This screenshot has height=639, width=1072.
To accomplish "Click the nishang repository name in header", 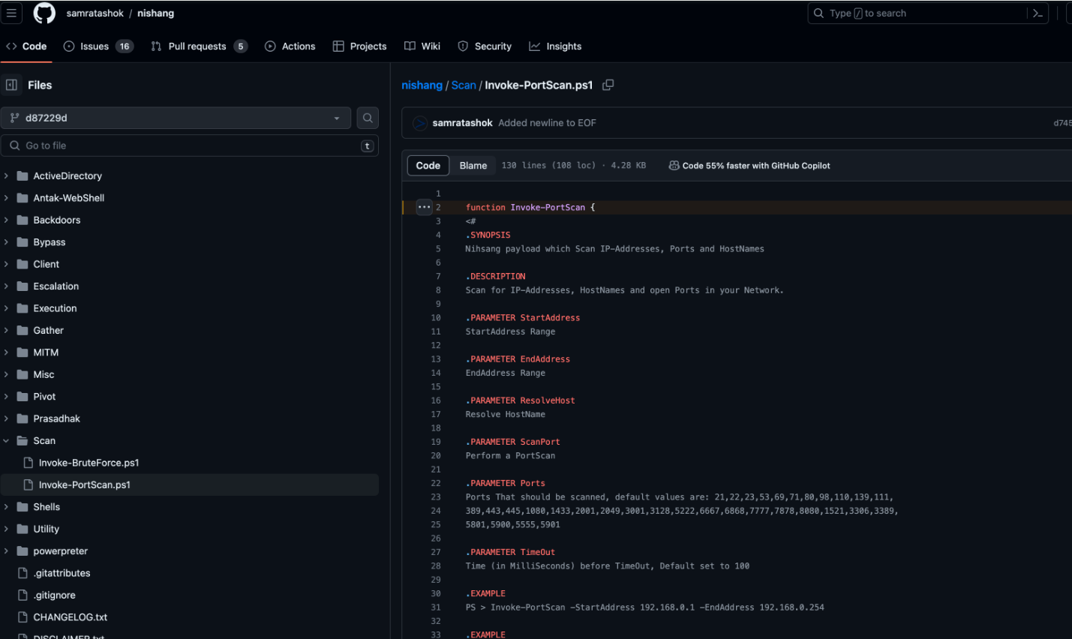I will pos(155,13).
